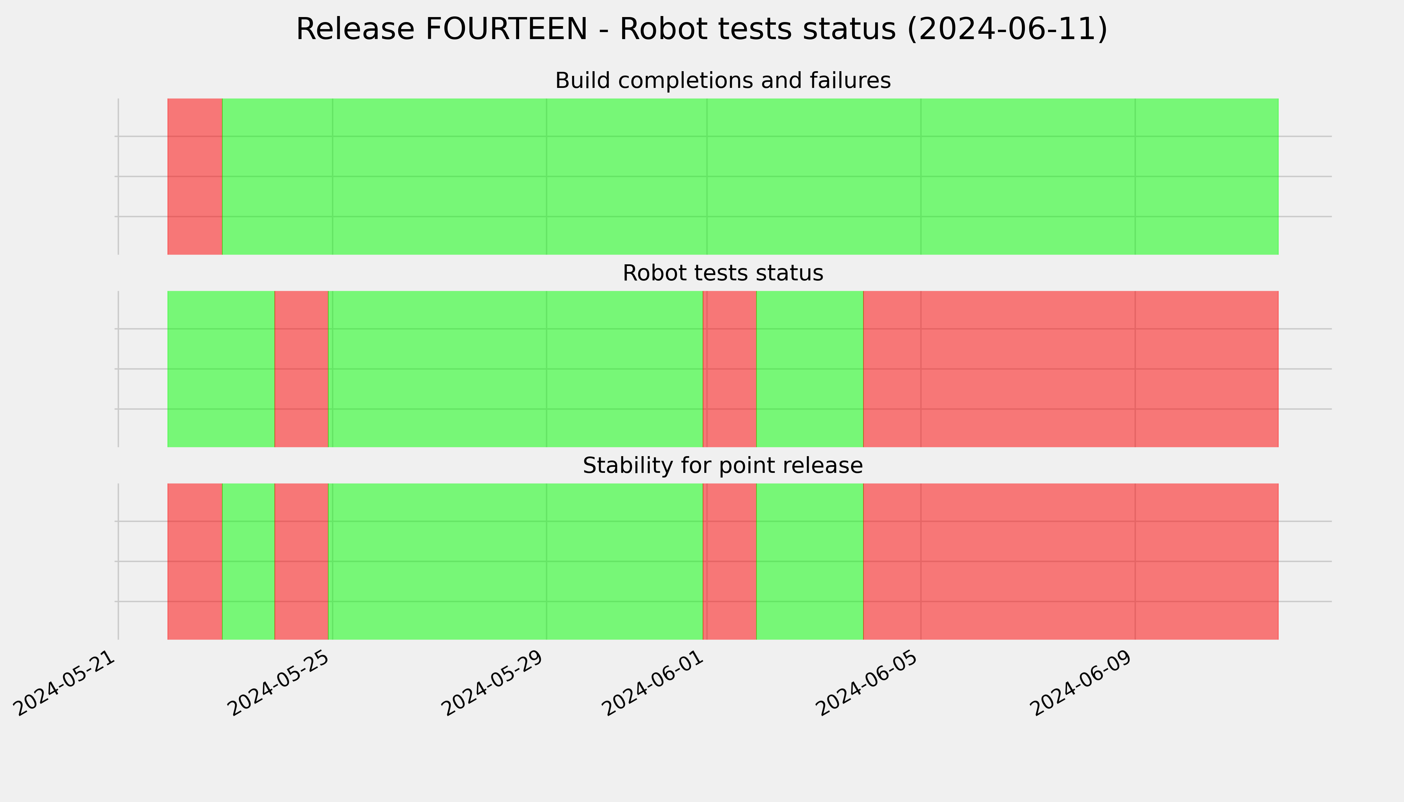Viewport: 1404px width, 802px height.
Task: Click the narrow red segment after 2024-06-01 in Robot tests
Action: coord(729,369)
